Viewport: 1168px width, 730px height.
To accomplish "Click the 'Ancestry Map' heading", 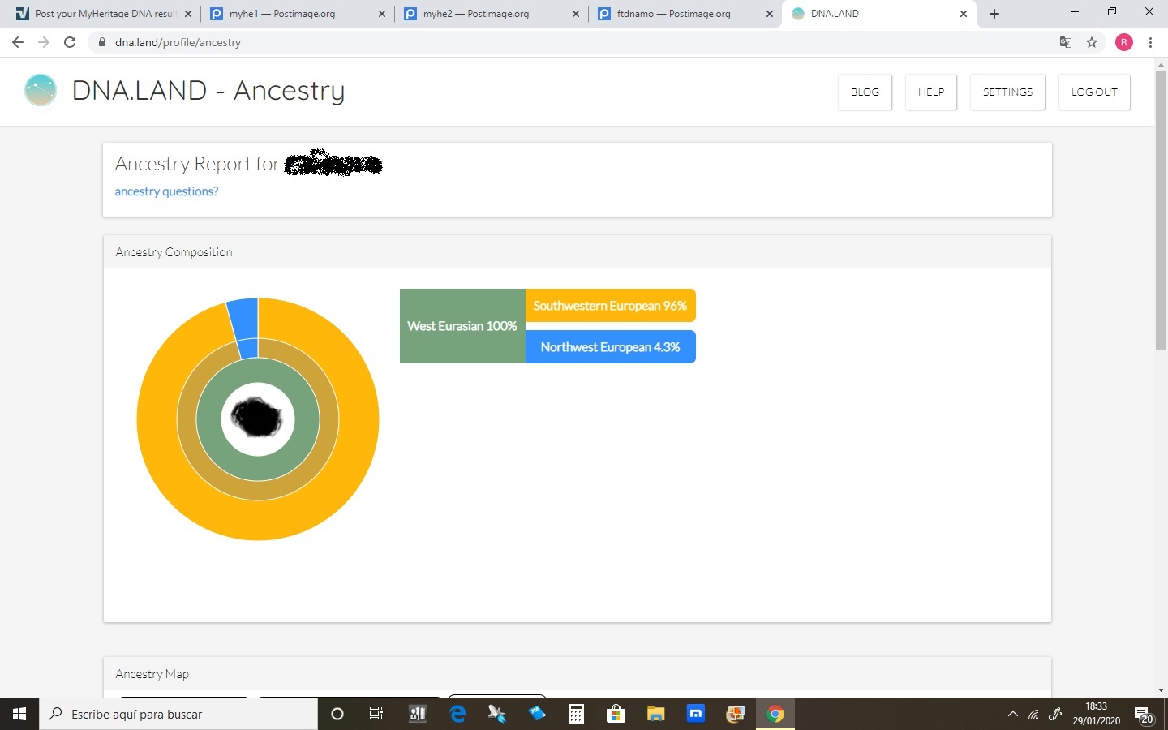I will tap(152, 674).
